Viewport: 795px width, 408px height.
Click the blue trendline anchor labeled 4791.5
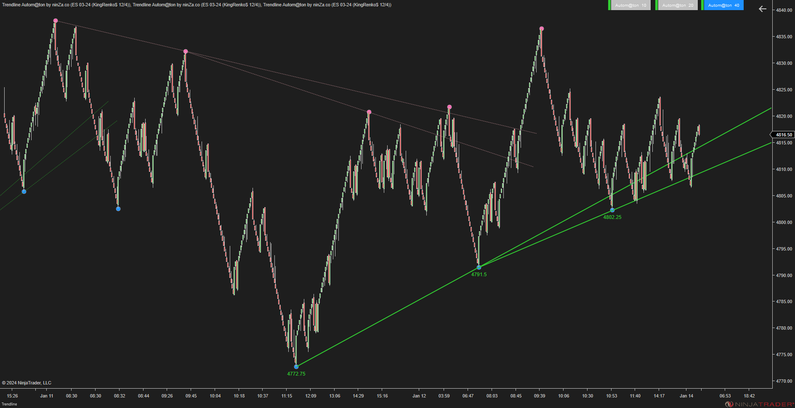[x=478, y=267]
